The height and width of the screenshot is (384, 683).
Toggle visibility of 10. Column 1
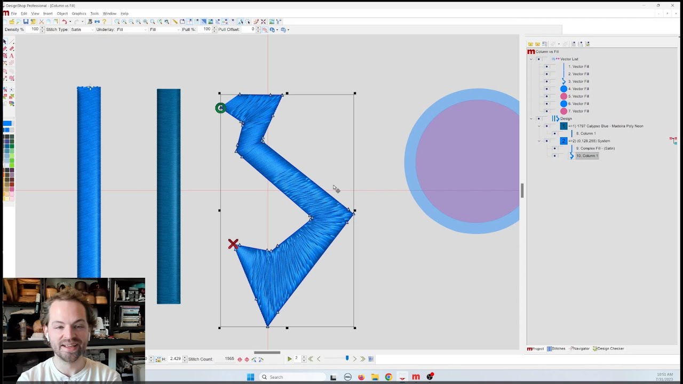coord(554,156)
